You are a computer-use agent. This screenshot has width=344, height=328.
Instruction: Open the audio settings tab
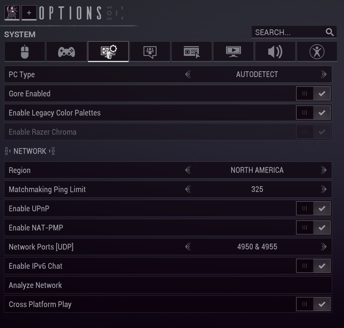[x=275, y=52]
